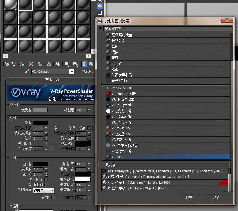Toggle Show Map in Viewport icon
Screen dimensions: 238x211
(x=76, y=64)
